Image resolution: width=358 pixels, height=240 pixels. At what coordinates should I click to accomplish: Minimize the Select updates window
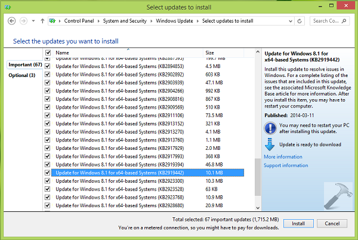tap(320, 7)
